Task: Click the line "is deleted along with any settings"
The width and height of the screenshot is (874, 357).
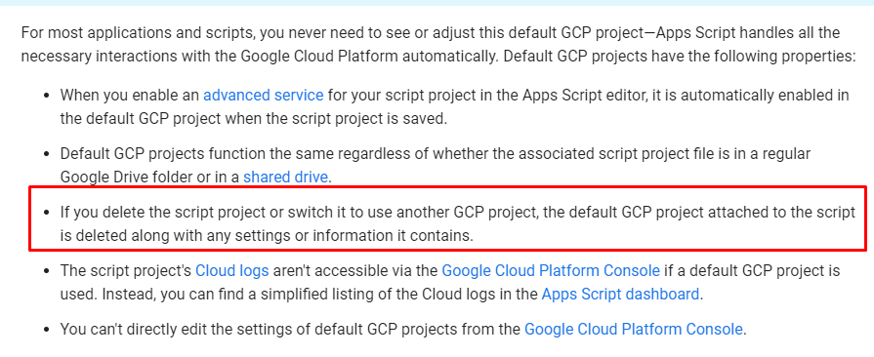Action: (x=267, y=236)
